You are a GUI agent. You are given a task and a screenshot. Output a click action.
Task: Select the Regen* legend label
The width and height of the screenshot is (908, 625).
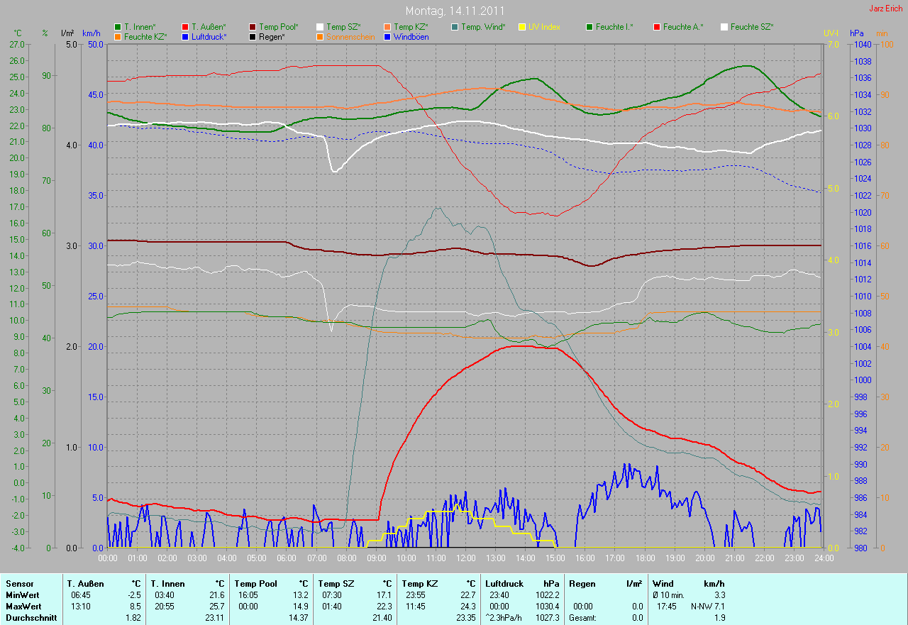[272, 36]
